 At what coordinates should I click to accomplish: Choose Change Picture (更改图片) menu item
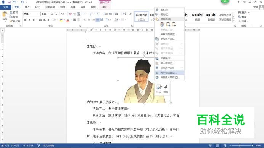tap(169, 39)
